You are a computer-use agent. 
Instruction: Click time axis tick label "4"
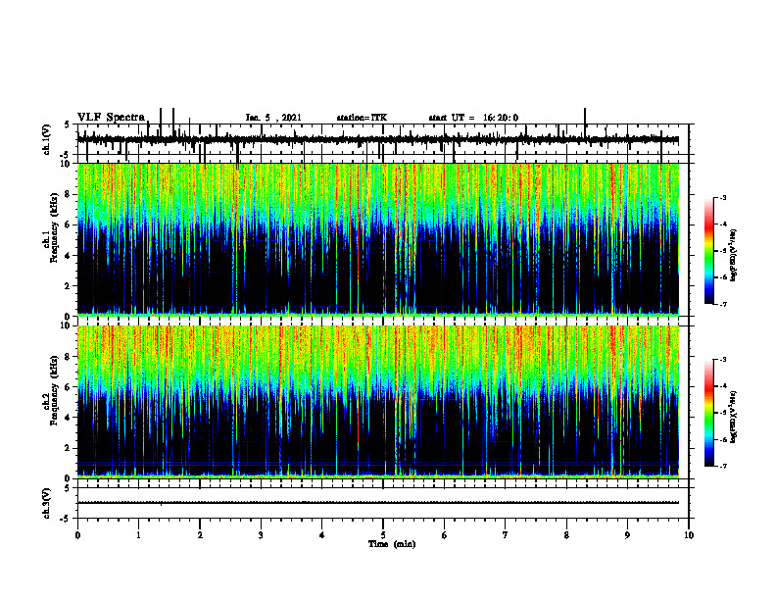[322, 535]
